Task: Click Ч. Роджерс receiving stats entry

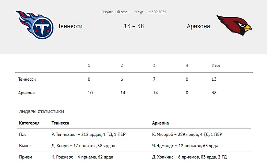Action: click(x=82, y=157)
